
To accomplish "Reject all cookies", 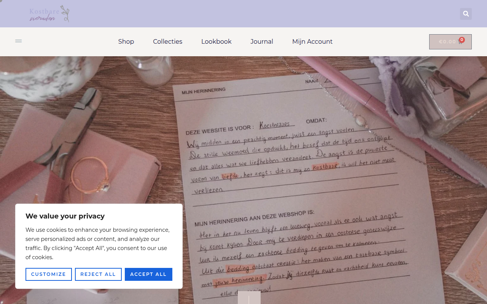I will pyautogui.click(x=98, y=274).
